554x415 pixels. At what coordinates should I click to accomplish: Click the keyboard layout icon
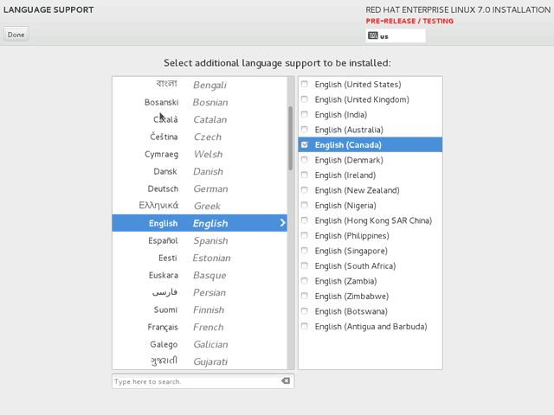pos(373,35)
